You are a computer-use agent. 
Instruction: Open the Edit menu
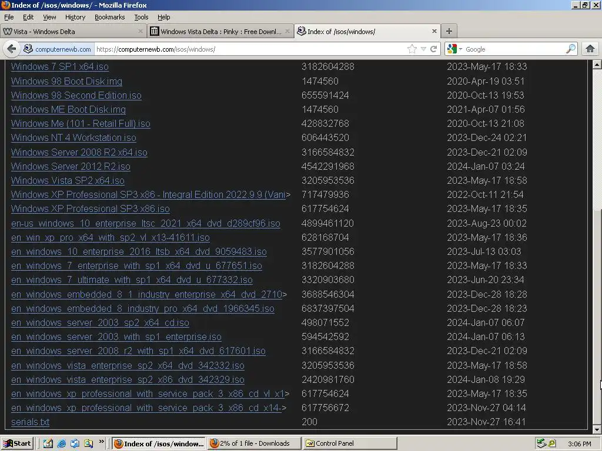[28, 17]
